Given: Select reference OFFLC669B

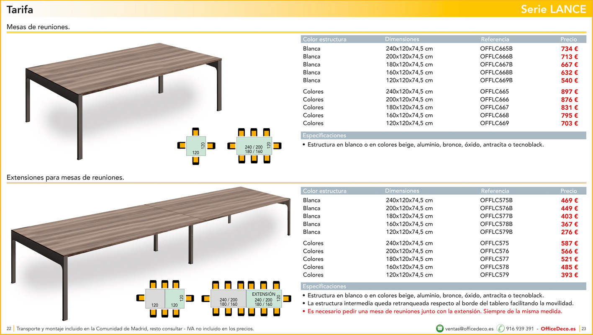Looking at the screenshot, I should tap(496, 80).
